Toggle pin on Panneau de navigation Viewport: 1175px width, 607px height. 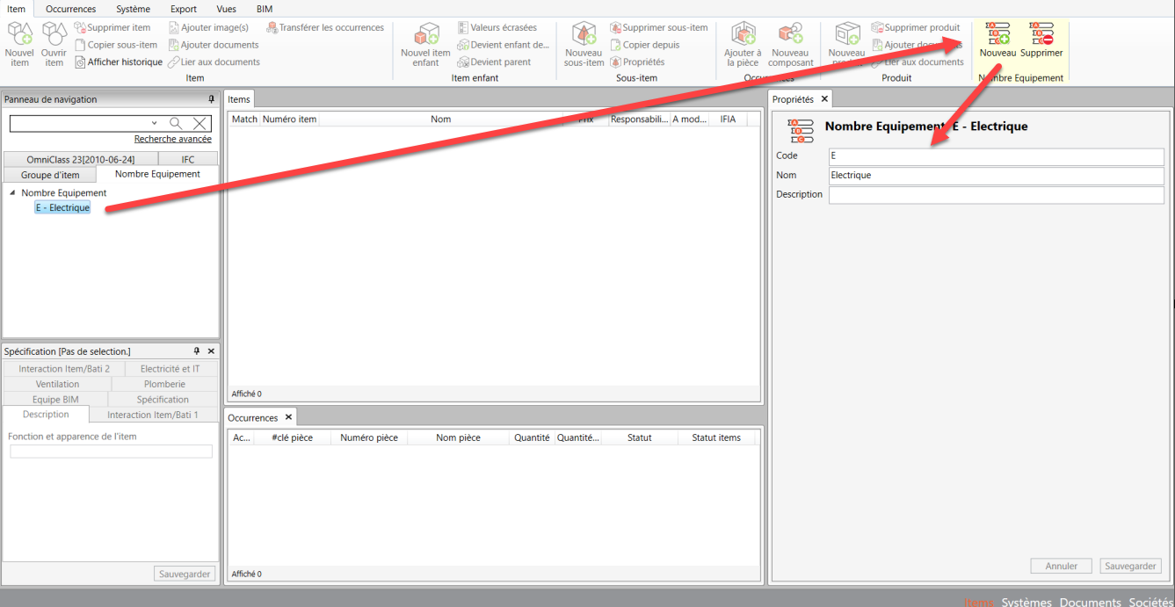[211, 99]
